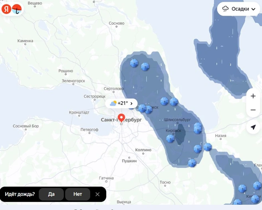
Task: Click the Кронштадт map label
Action: click(x=79, y=112)
